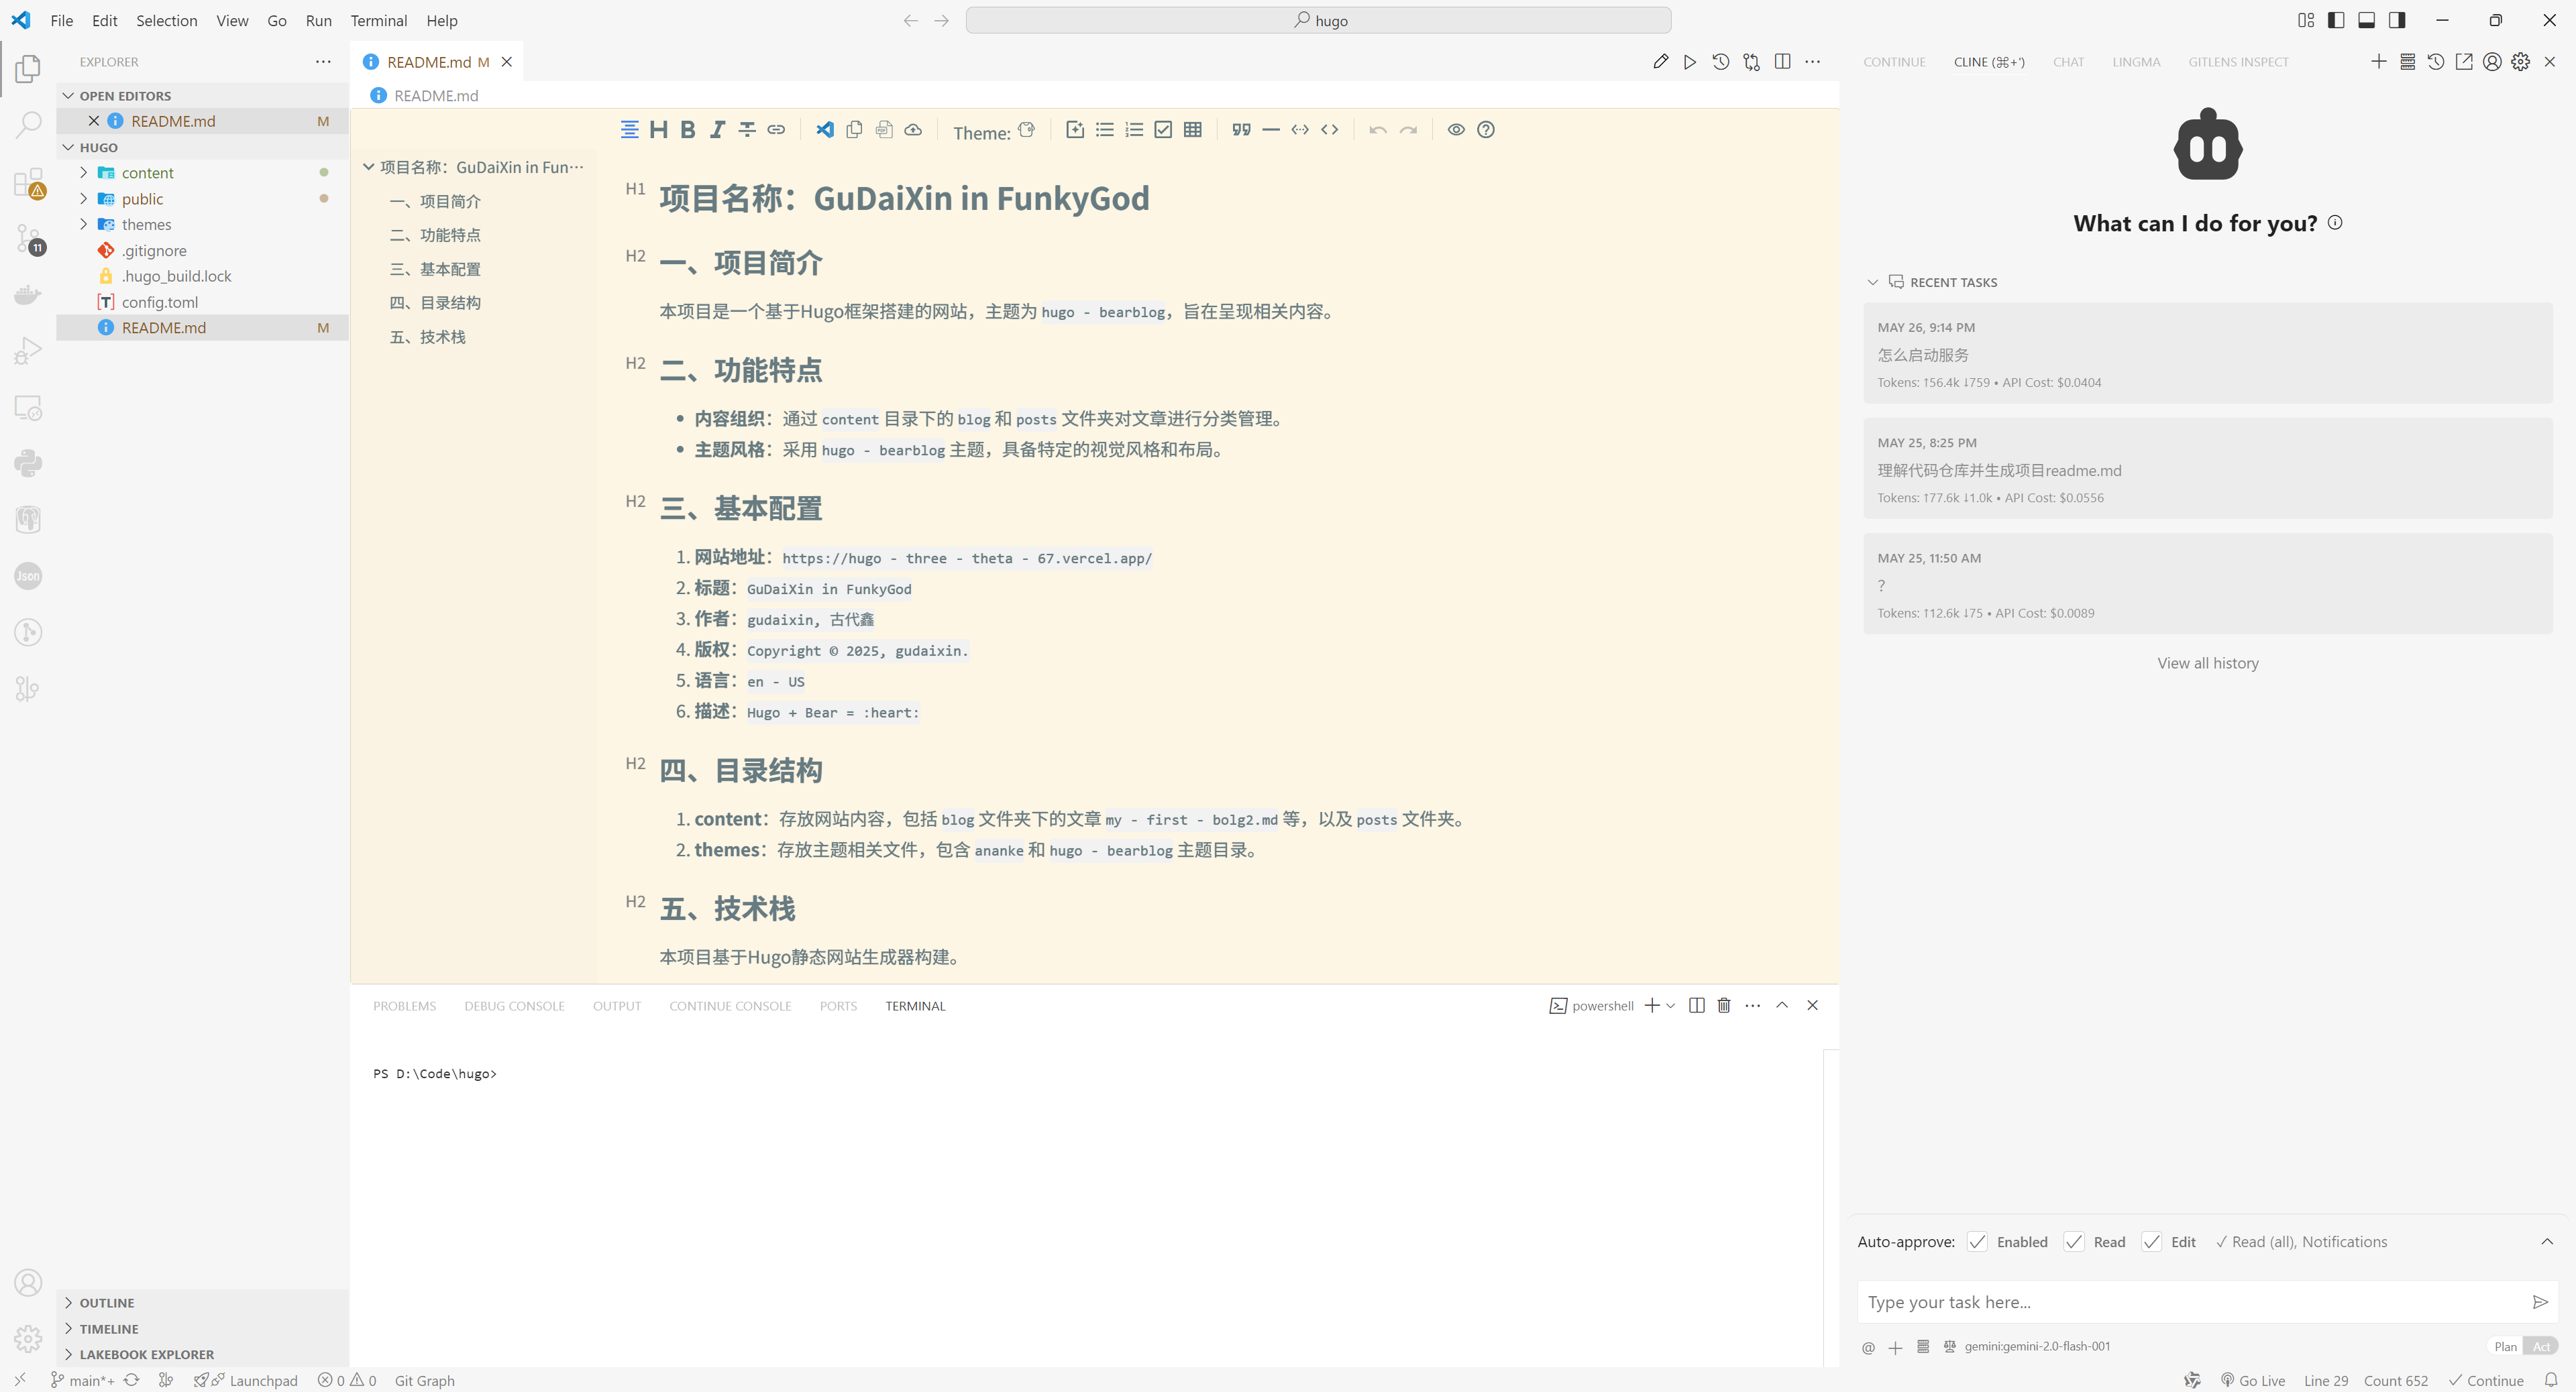The width and height of the screenshot is (2576, 1392).
Task: Insert inline code from toolbar
Action: (x=1300, y=130)
